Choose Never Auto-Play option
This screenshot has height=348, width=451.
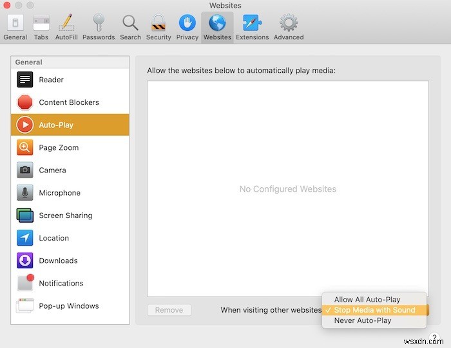374,320
